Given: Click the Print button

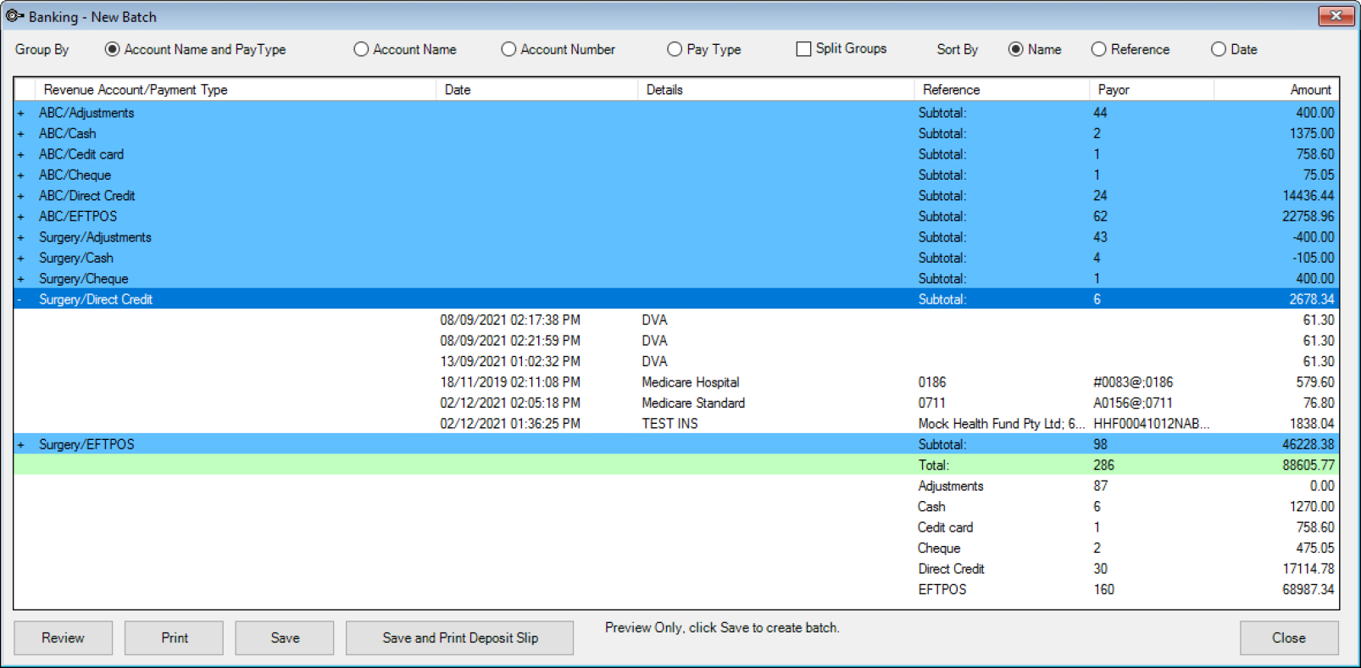Looking at the screenshot, I should coord(174,637).
